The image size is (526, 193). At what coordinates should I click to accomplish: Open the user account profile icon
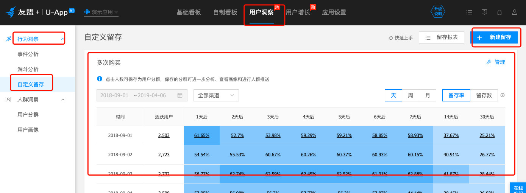coord(515,12)
